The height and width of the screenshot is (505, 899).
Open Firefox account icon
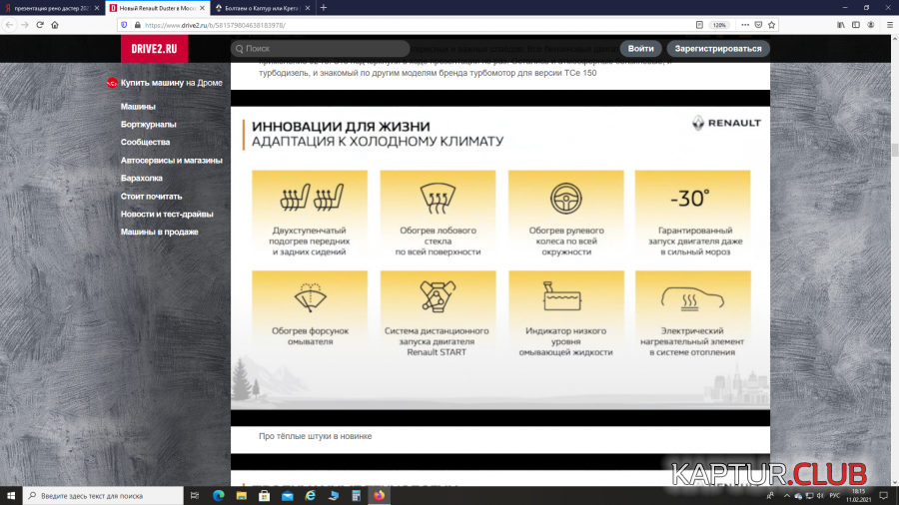871,25
